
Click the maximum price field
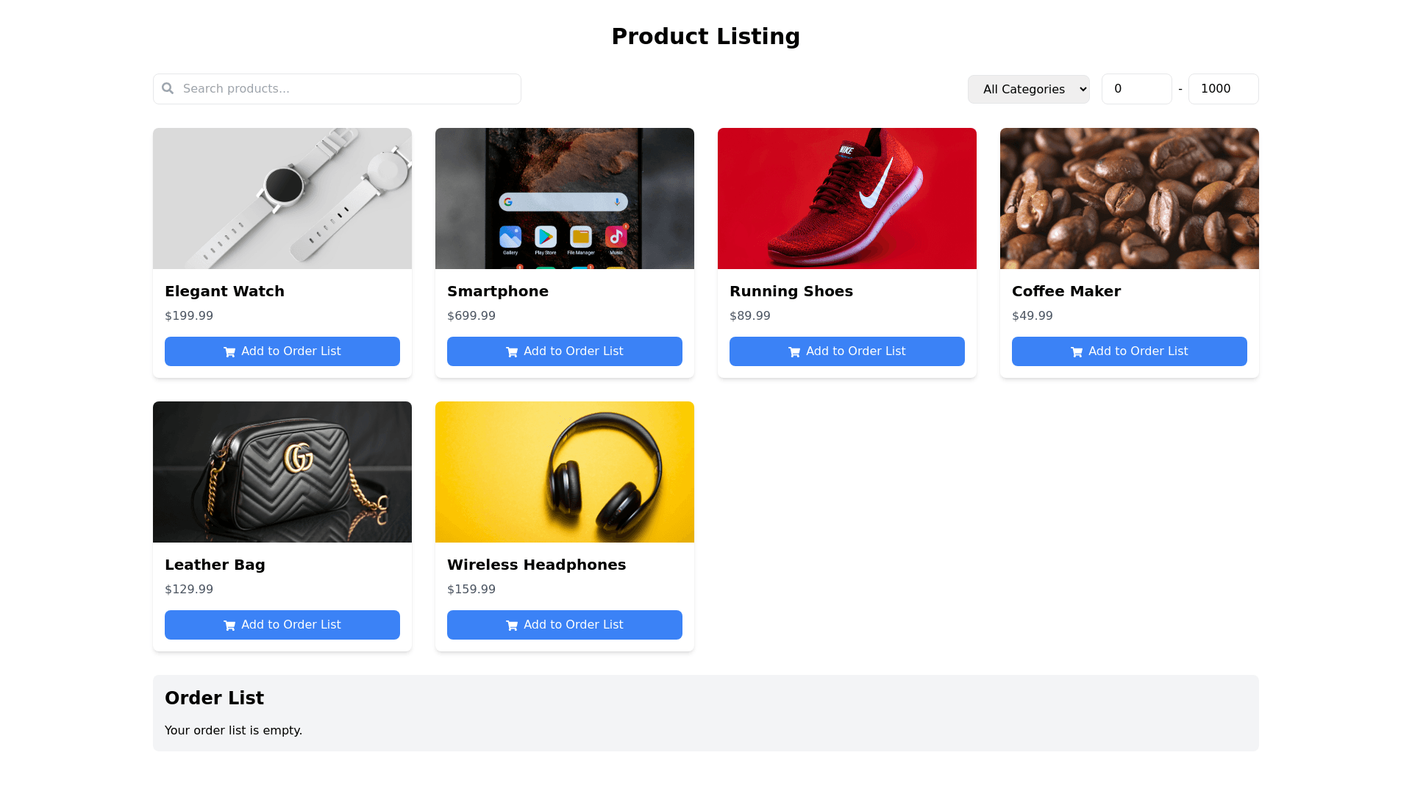(1223, 89)
